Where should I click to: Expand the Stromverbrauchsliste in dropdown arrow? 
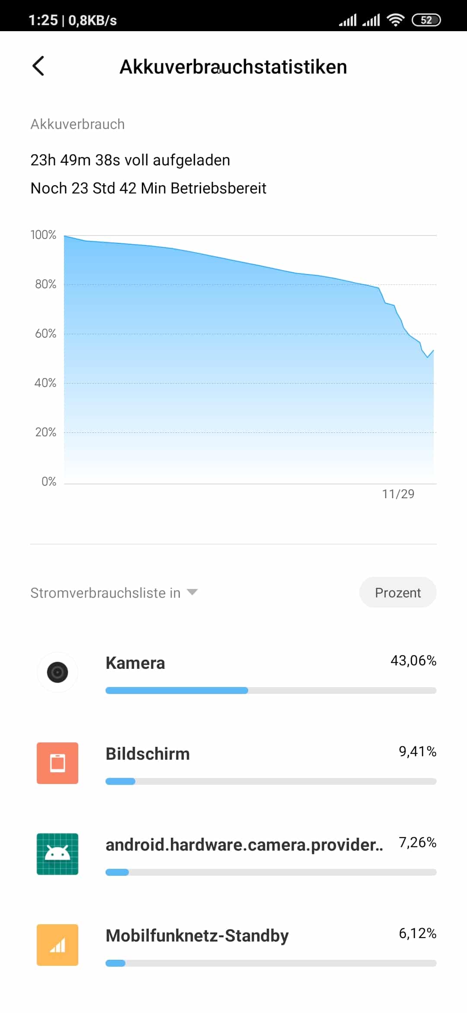click(x=192, y=592)
